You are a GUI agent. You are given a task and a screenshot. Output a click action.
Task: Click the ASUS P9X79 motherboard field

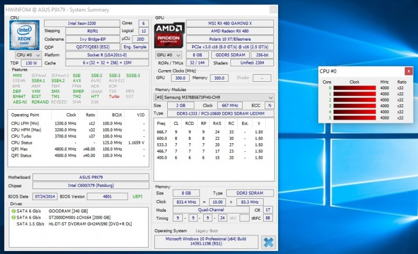point(91,177)
